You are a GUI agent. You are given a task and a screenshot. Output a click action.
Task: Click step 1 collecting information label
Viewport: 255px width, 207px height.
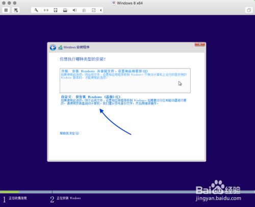pyautogui.click(x=18, y=198)
